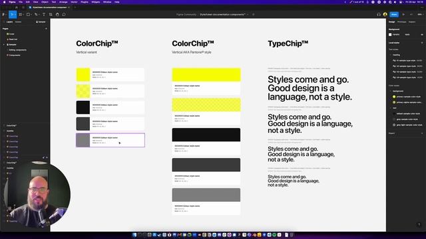Switch to the Assets tab
The height and width of the screenshot is (239, 426).
pyautogui.click(x=18, y=22)
